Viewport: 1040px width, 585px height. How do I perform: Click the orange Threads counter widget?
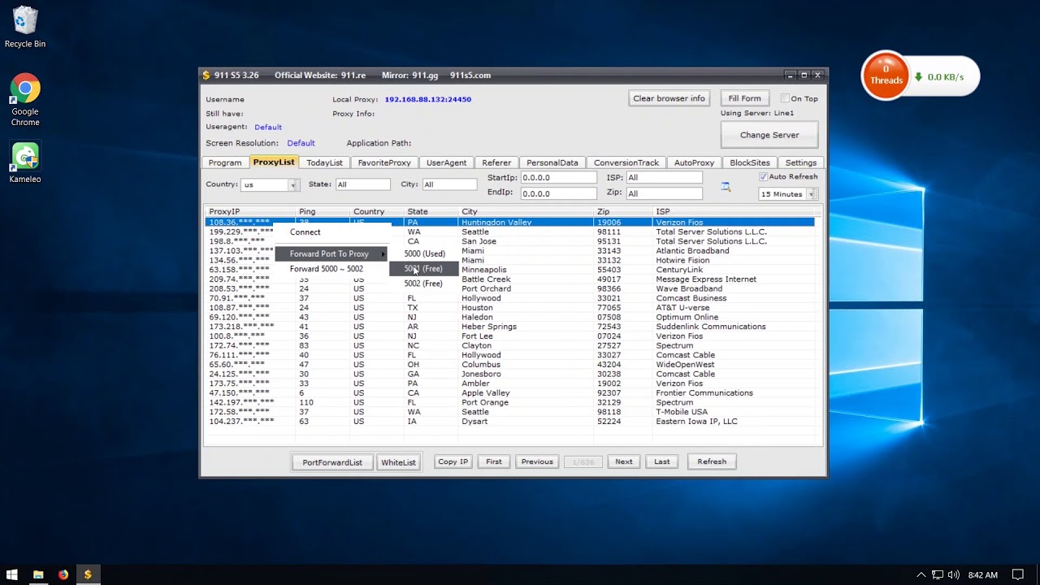(x=886, y=76)
